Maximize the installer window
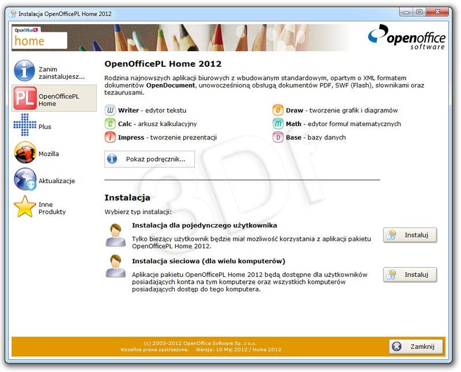Image resolution: width=461 pixels, height=372 pixels. (x=420, y=12)
